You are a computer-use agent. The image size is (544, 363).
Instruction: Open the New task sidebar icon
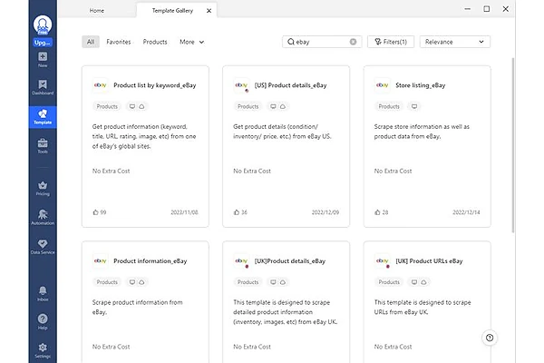(43, 59)
